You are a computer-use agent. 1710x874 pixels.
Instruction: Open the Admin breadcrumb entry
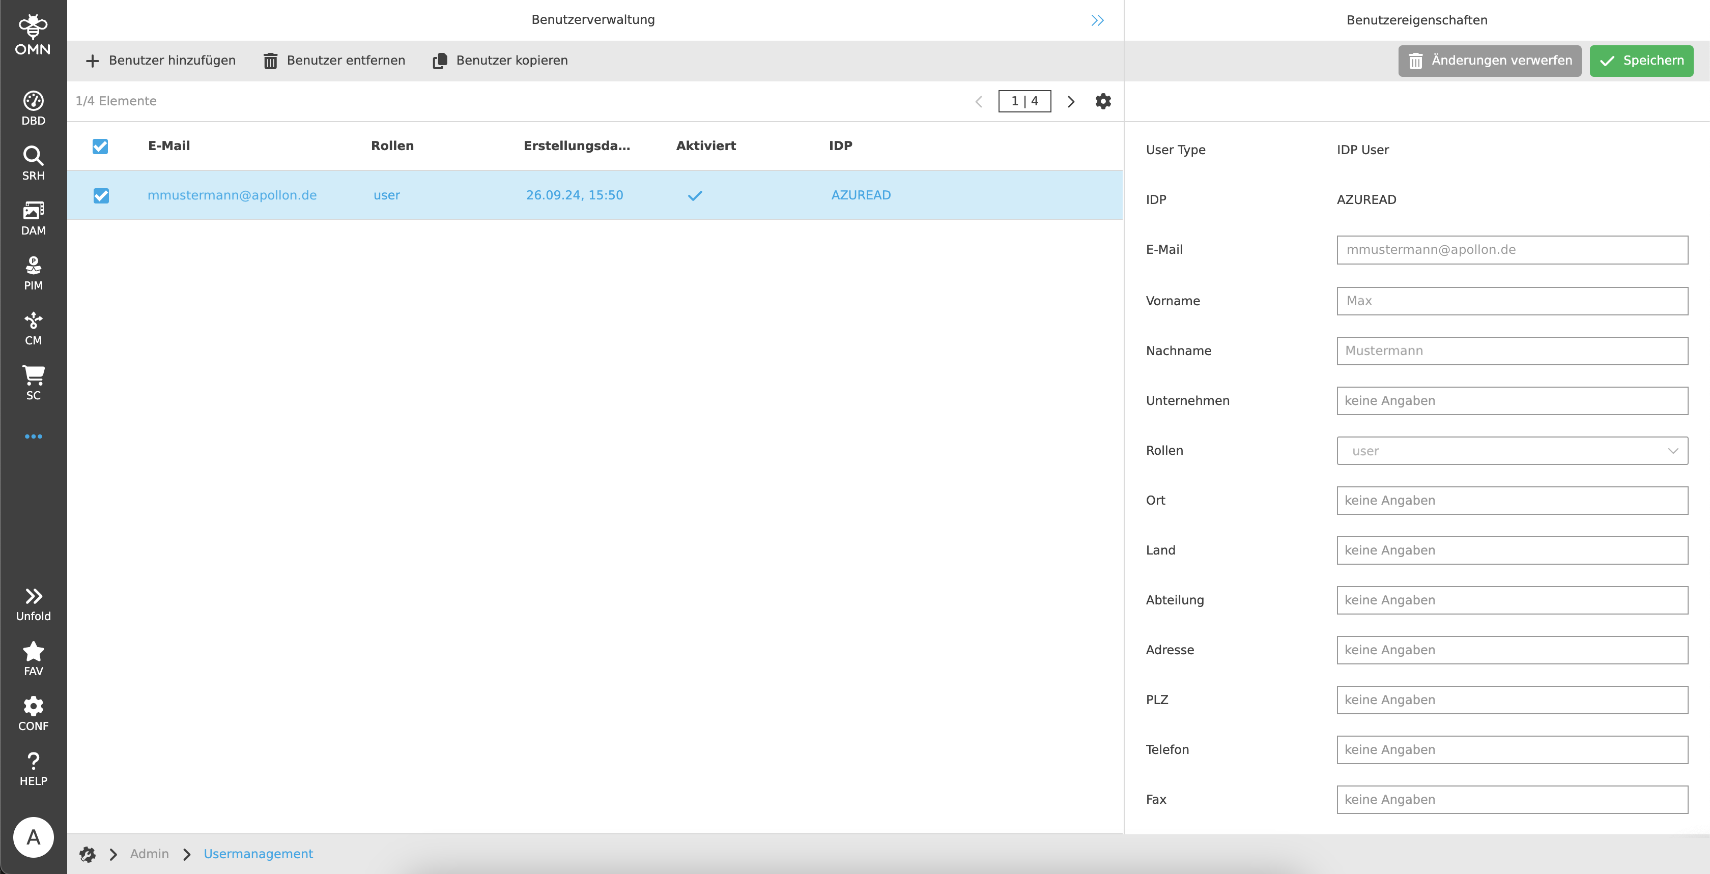pyautogui.click(x=149, y=854)
